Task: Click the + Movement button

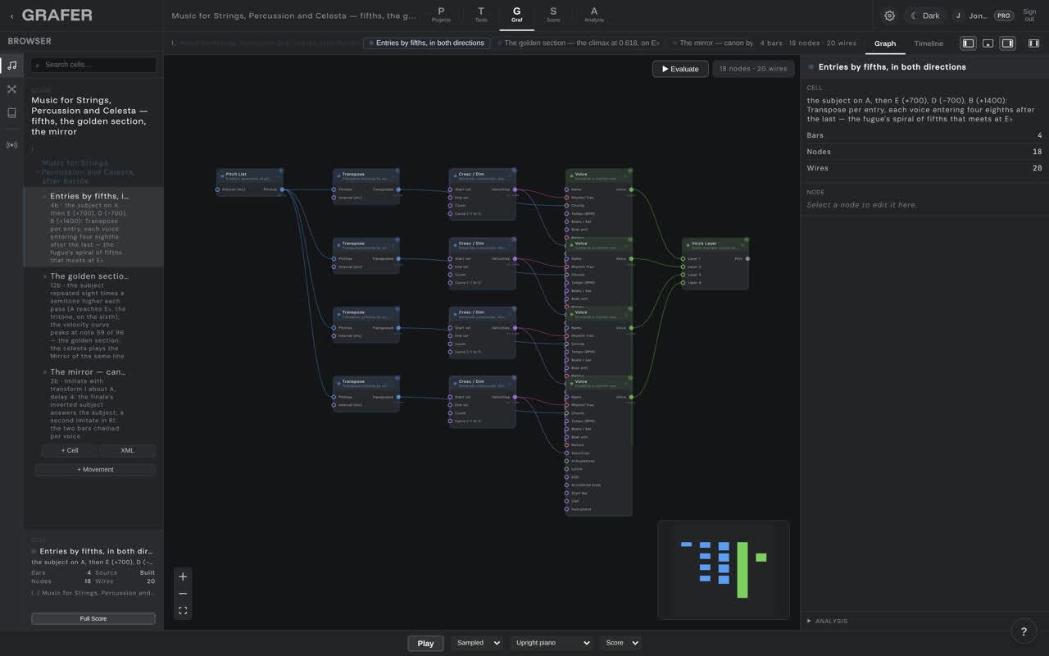Action: tap(95, 470)
